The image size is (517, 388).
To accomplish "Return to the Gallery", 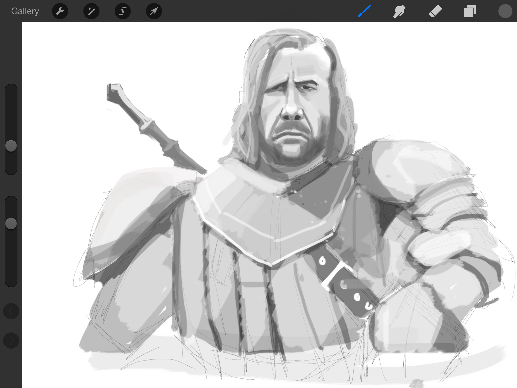I will [25, 11].
